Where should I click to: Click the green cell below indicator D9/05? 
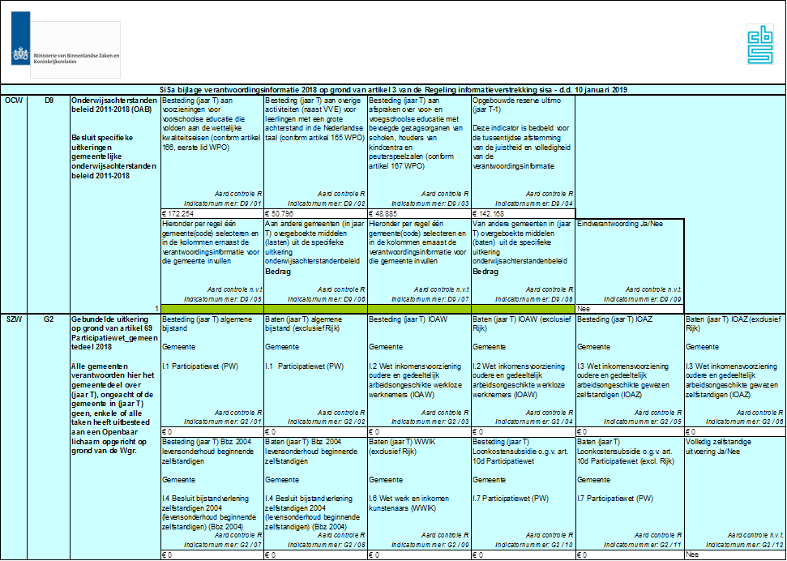pyautogui.click(x=212, y=309)
